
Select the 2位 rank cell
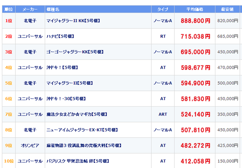tap(8, 36)
